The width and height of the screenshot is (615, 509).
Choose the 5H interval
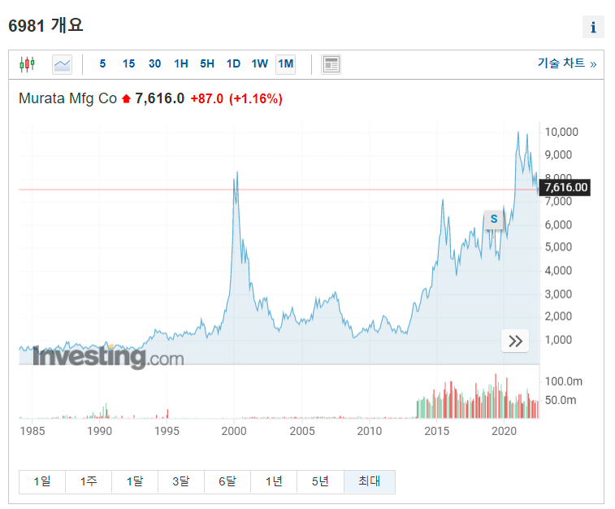(207, 63)
